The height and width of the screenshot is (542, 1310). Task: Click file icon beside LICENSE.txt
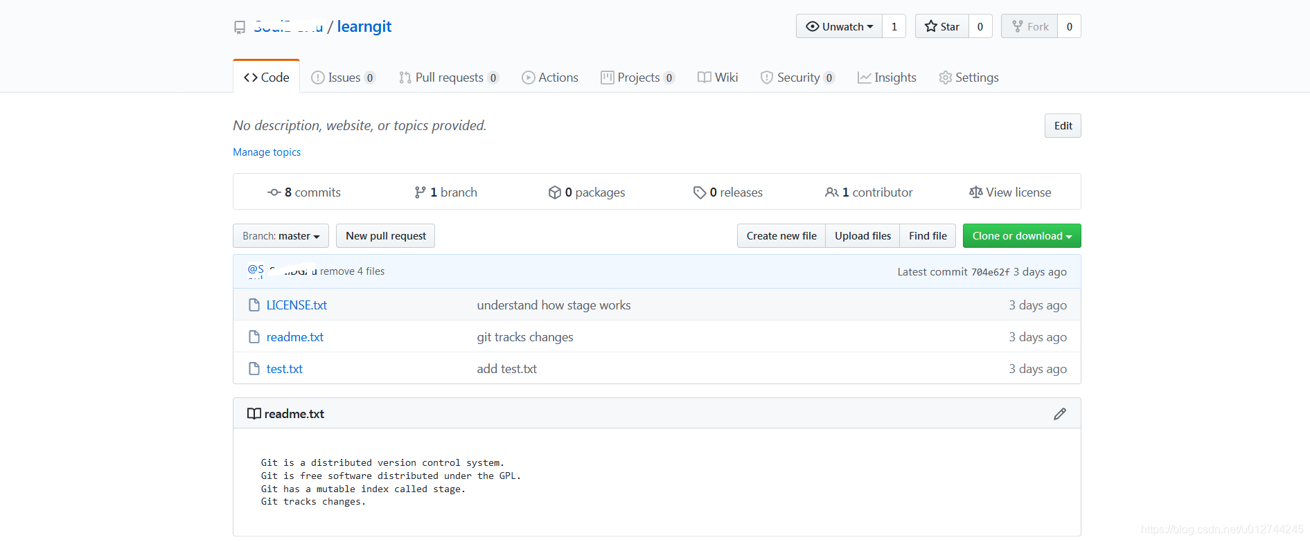click(254, 305)
